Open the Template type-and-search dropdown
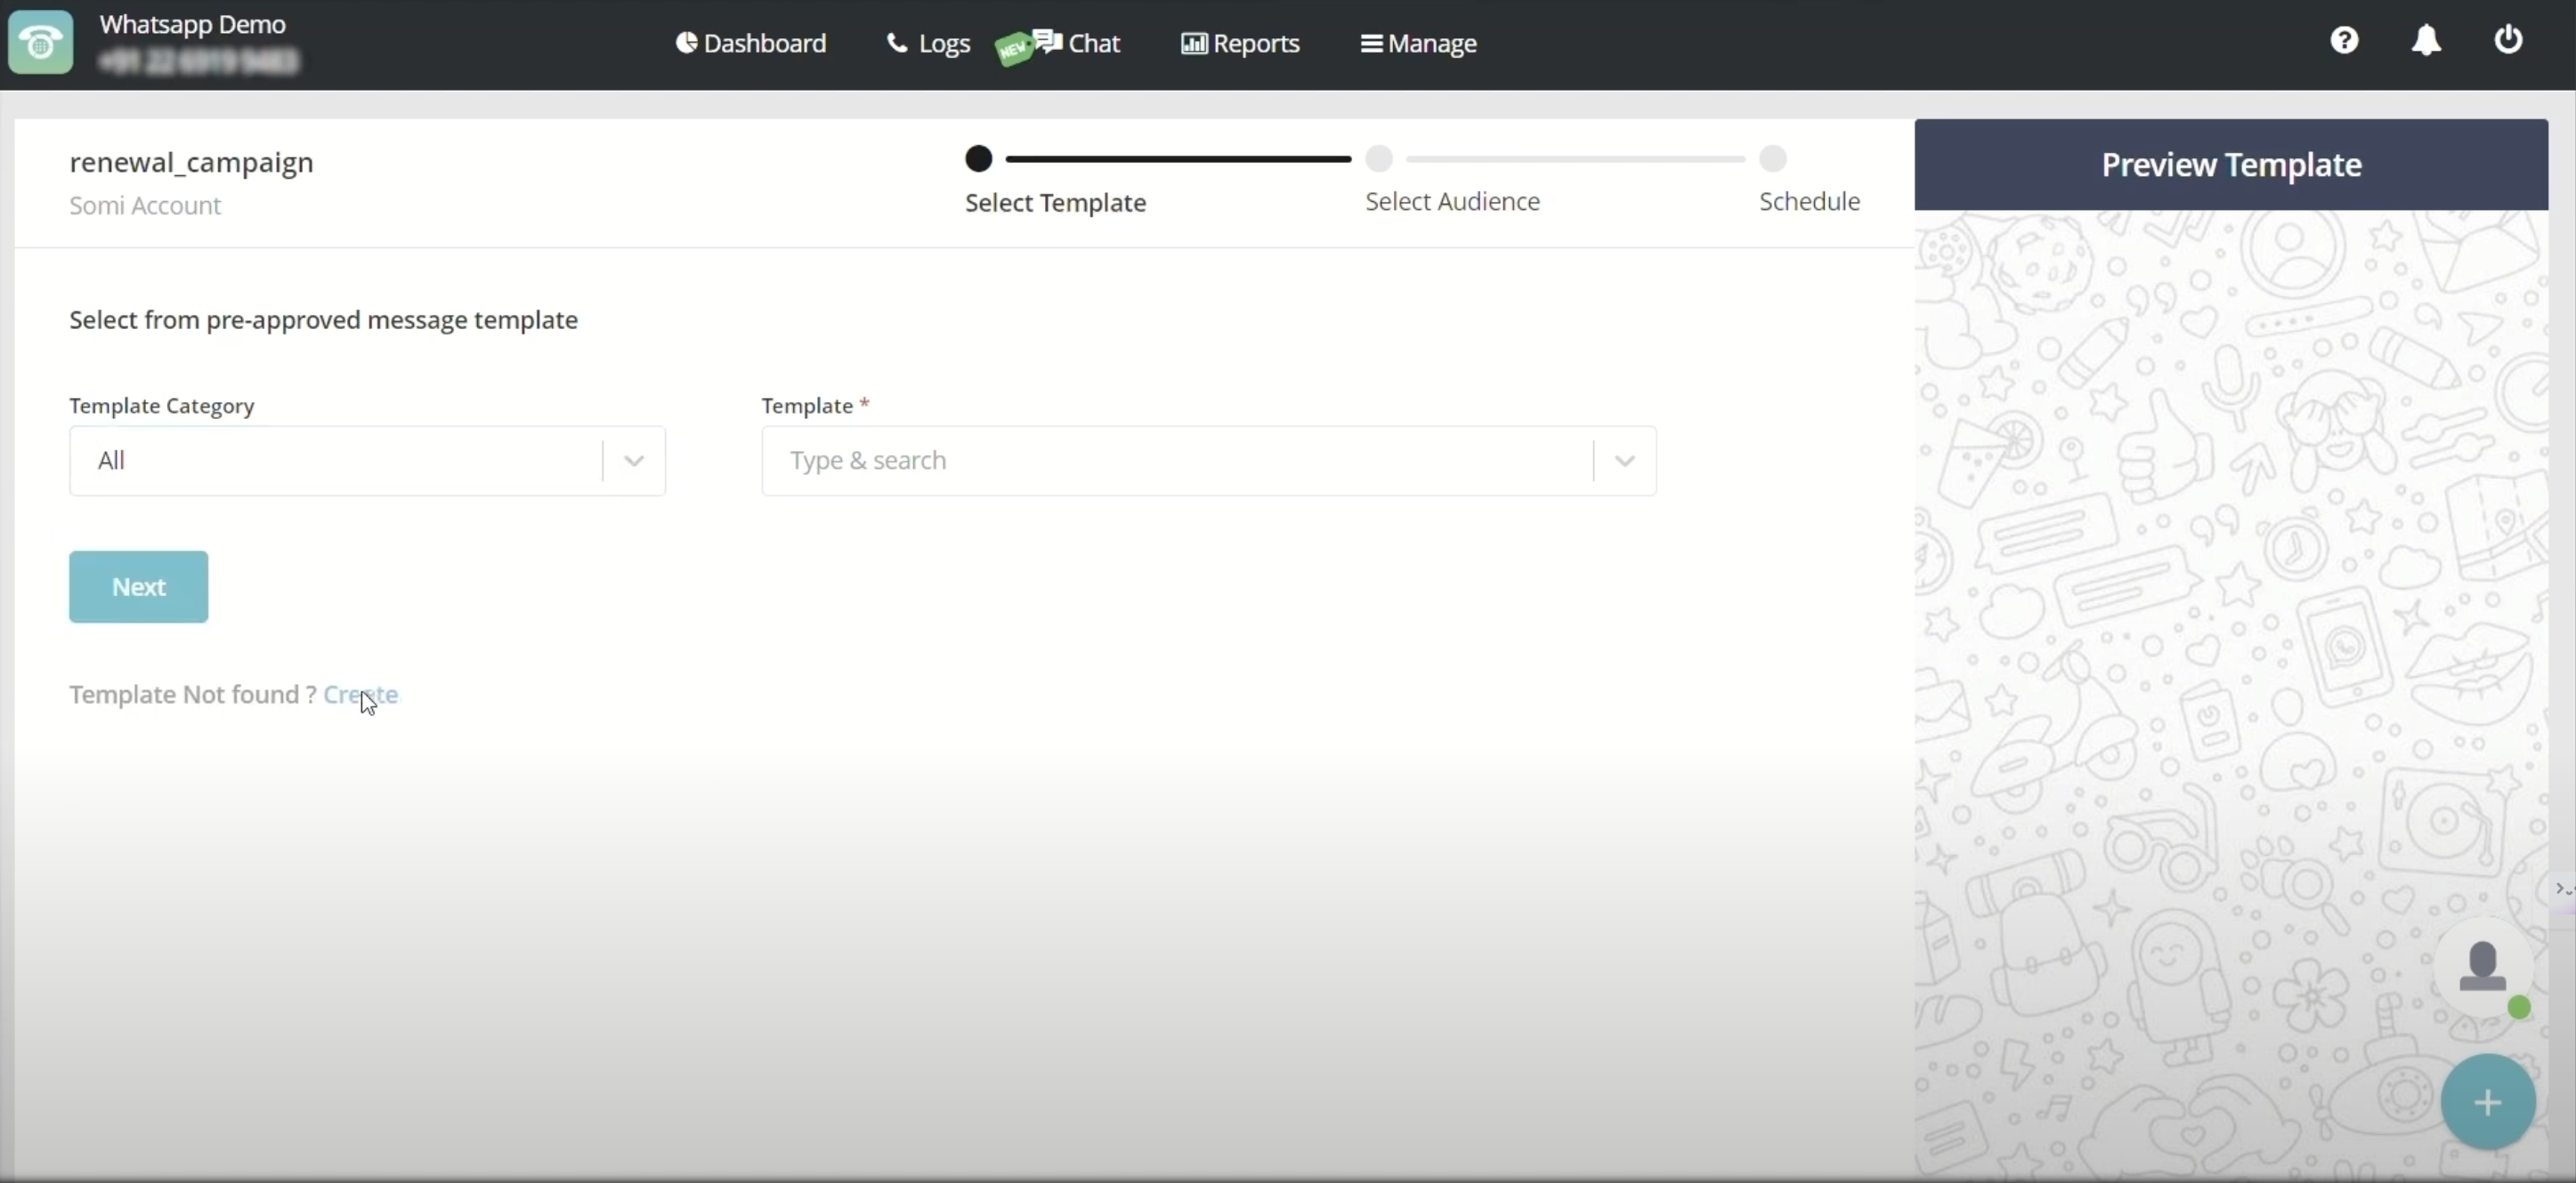This screenshot has height=1183, width=2576. [1624, 461]
